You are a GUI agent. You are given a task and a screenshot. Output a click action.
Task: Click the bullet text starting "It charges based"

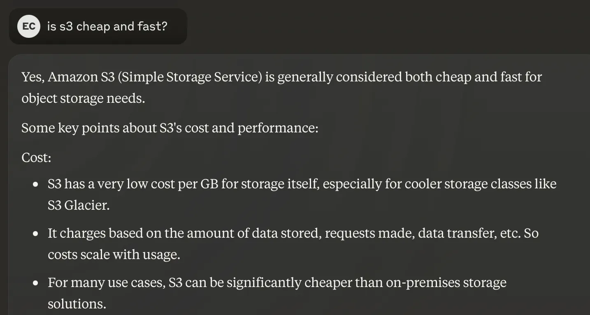pos(103,233)
